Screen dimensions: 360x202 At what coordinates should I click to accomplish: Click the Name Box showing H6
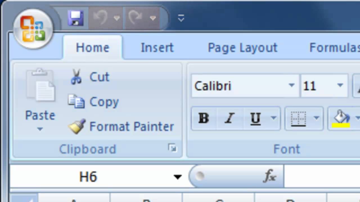click(x=88, y=177)
